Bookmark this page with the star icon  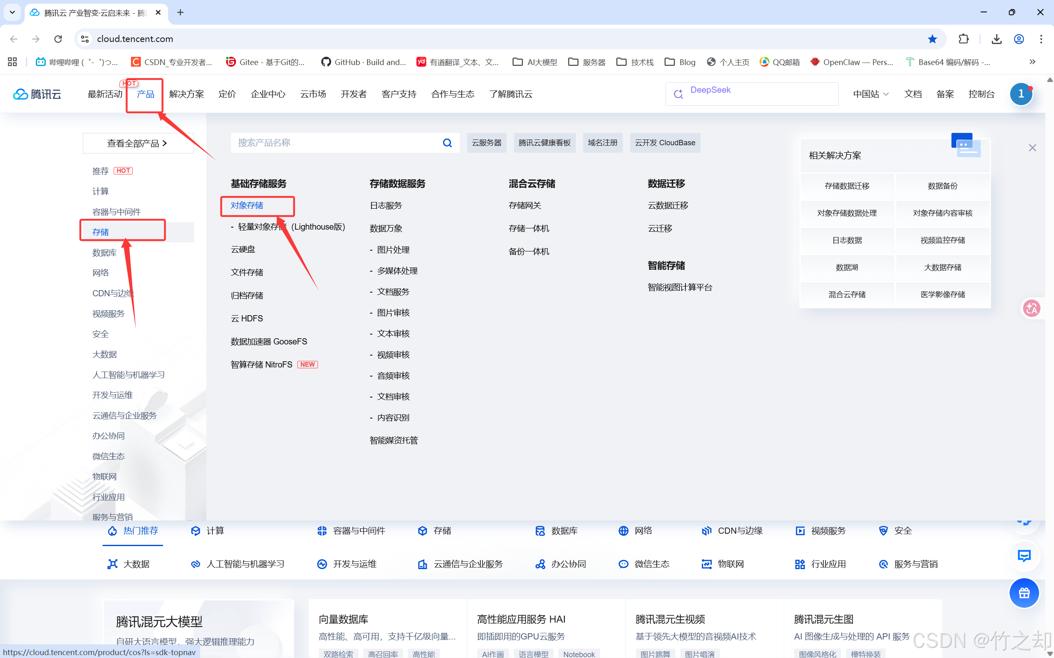click(x=932, y=39)
